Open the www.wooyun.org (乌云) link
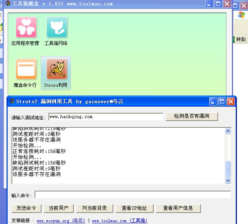This screenshot has height=224, width=248. click(x=61, y=221)
